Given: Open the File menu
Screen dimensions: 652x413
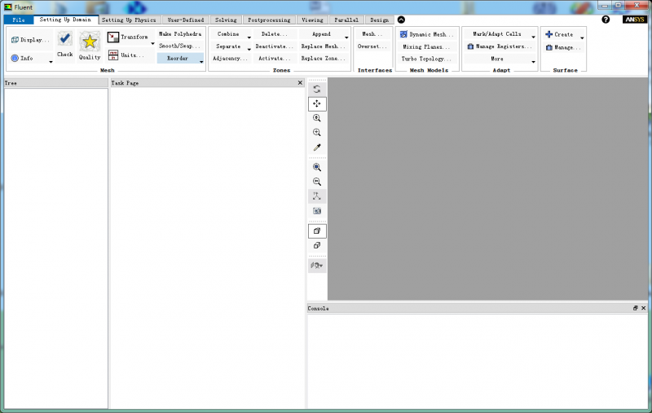Looking at the screenshot, I should [18, 20].
